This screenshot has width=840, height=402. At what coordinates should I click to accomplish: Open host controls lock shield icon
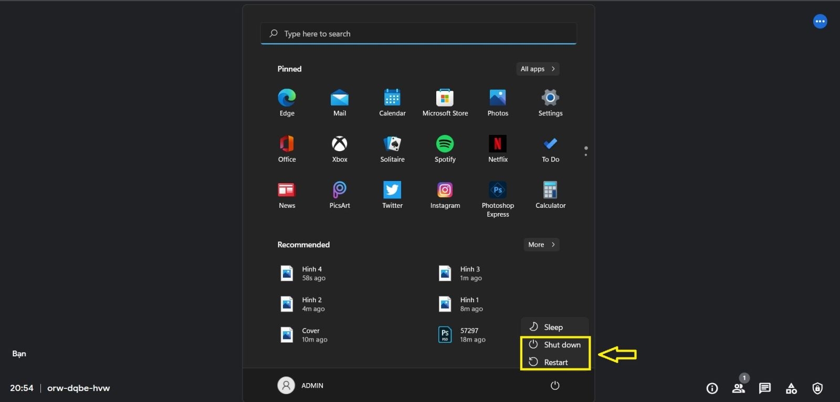coord(817,388)
